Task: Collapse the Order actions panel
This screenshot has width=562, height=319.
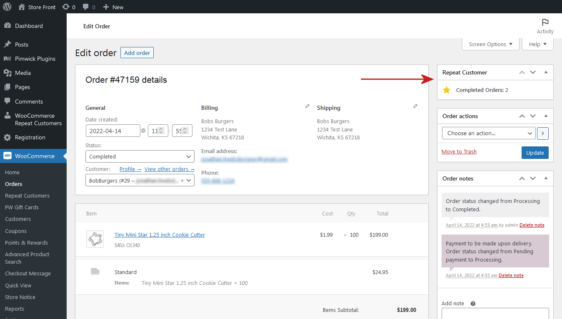Action: pos(546,116)
